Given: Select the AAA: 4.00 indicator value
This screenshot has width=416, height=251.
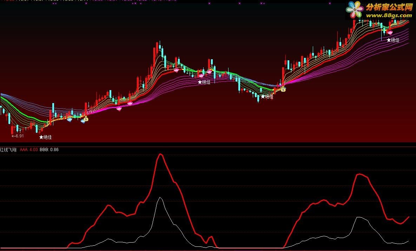Looking at the screenshot, I should [x=29, y=150].
